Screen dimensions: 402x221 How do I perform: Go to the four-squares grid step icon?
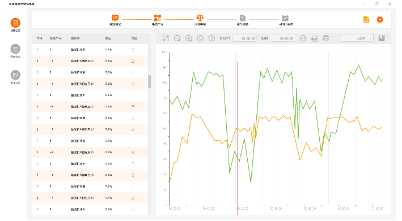[158, 18]
